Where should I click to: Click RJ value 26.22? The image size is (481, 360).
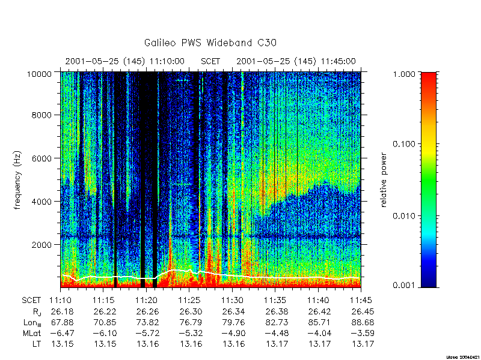click(x=105, y=311)
